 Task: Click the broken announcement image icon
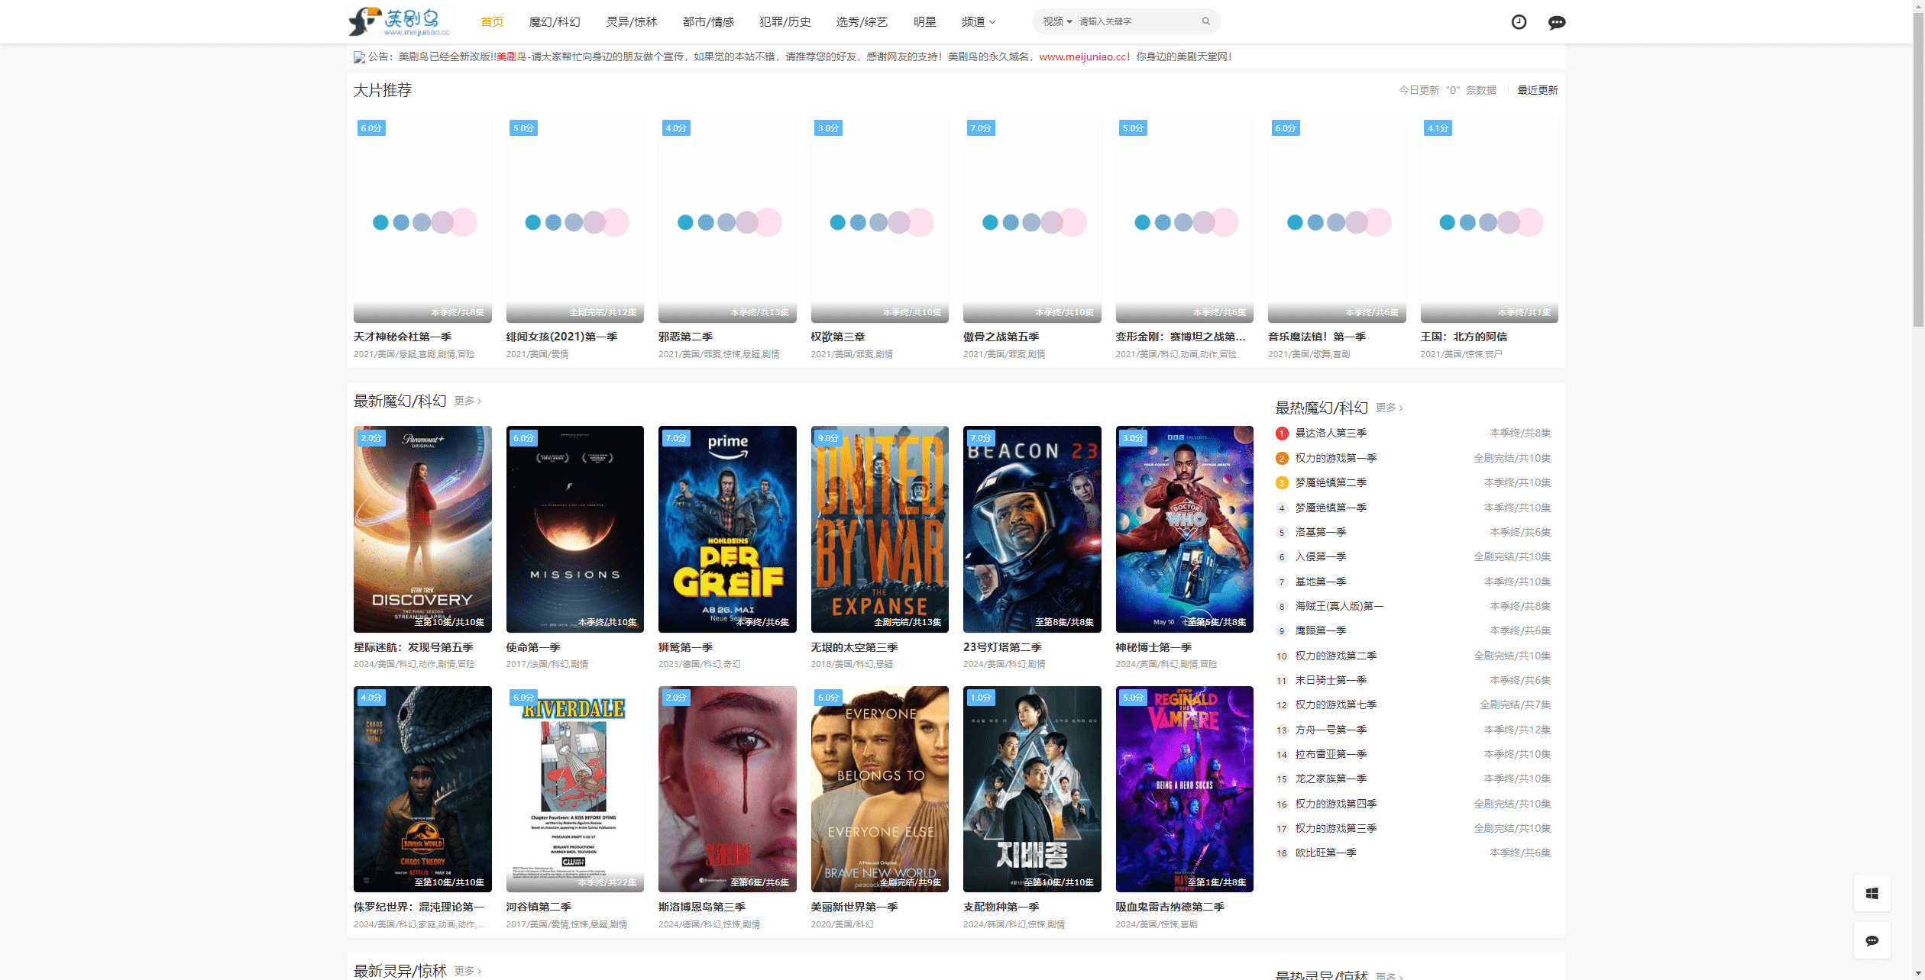[359, 57]
